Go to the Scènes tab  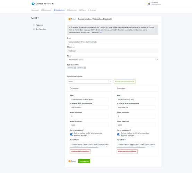point(92,10)
